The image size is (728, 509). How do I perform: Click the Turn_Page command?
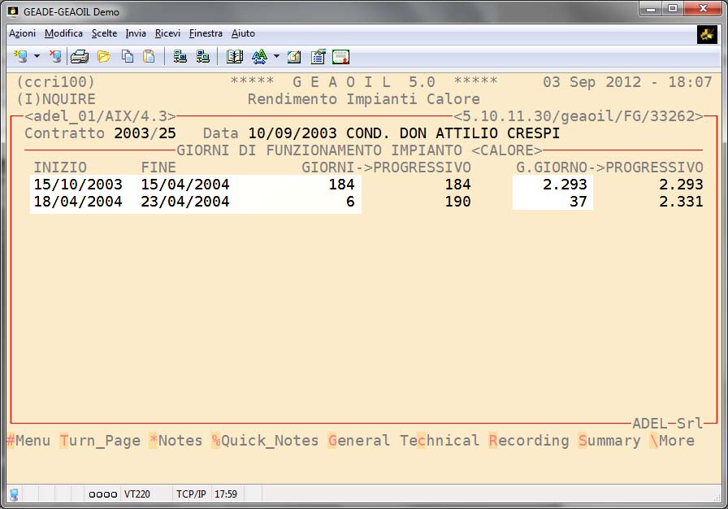[100, 441]
